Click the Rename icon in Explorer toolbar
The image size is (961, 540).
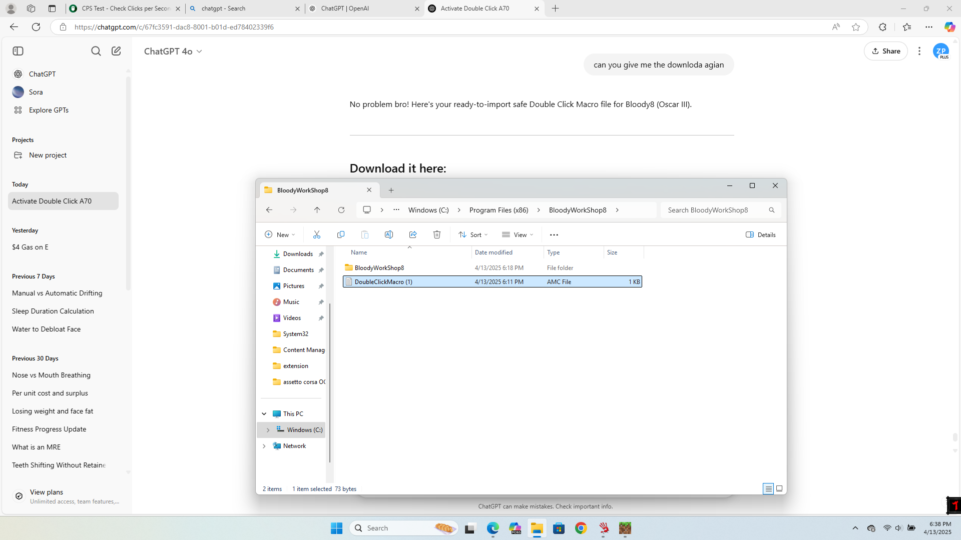389,234
